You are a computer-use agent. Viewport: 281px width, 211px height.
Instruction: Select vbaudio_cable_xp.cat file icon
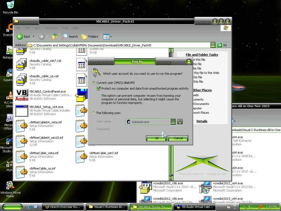click(22, 80)
